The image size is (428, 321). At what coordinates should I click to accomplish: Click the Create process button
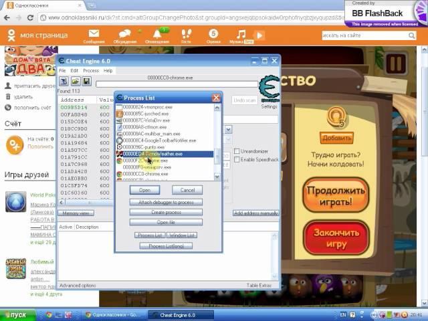pyautogui.click(x=166, y=213)
